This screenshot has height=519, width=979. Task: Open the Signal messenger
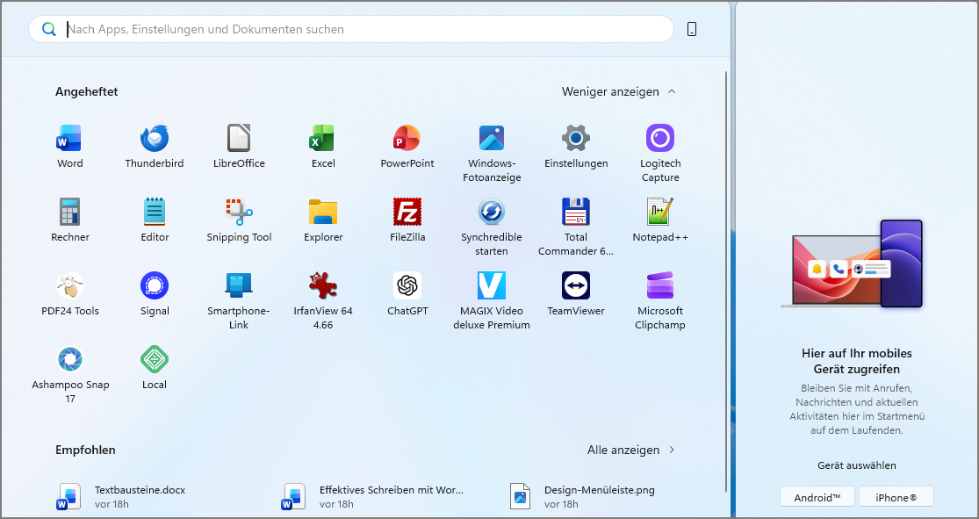pos(154,292)
